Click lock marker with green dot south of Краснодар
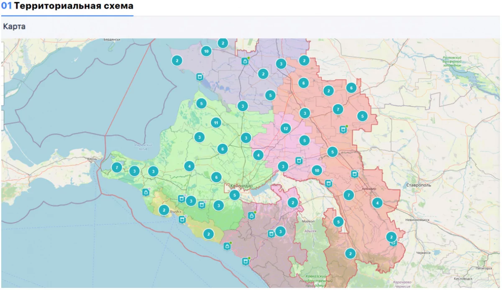Image resolution: width=502 pixels, height=290 pixels. pyautogui.click(x=251, y=216)
